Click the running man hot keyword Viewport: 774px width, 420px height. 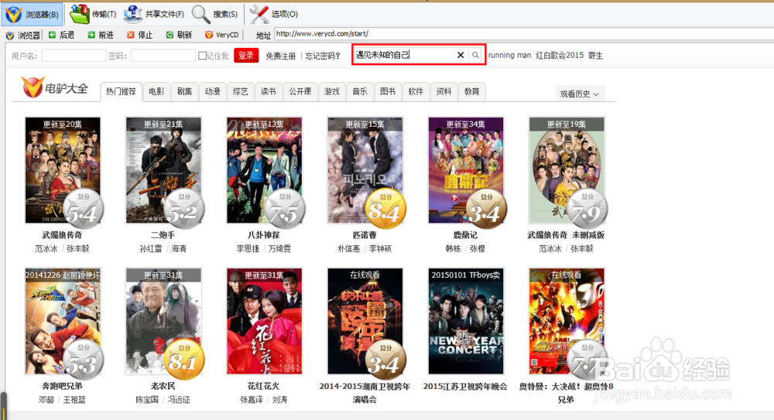509,55
